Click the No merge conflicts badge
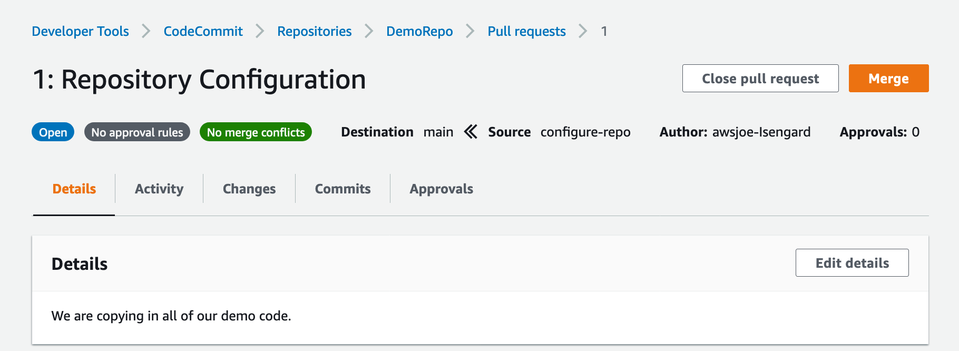This screenshot has width=959, height=351. tap(255, 132)
